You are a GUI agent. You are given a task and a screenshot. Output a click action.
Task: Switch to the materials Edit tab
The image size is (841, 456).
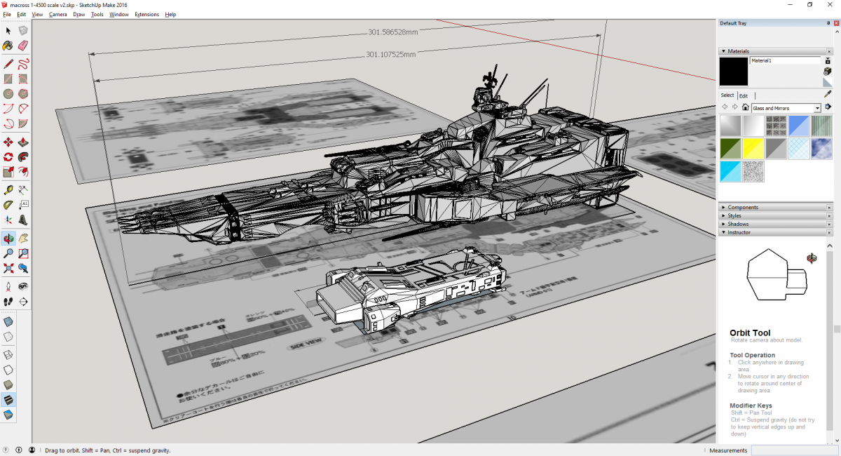click(744, 95)
